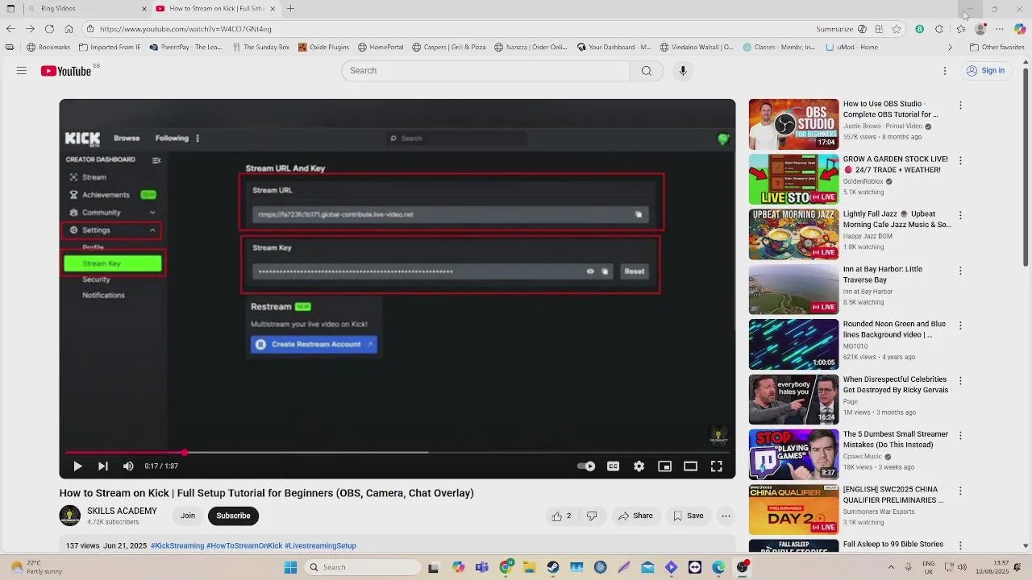The height and width of the screenshot is (580, 1032).
Task: Open options for Ricky Gervais video
Action: pos(960,380)
